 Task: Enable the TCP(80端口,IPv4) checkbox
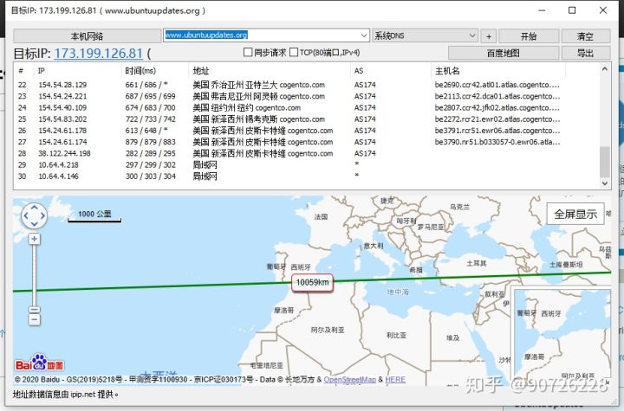[294, 52]
